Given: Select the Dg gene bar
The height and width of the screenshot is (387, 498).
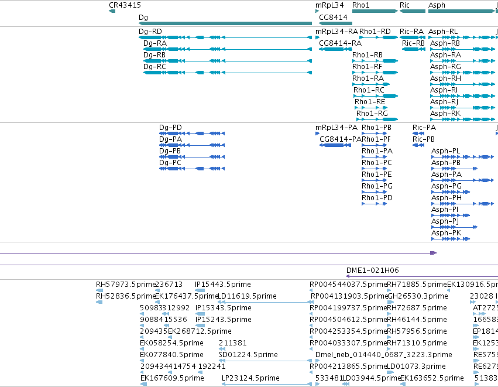Looking at the screenshot, I should 225,23.
